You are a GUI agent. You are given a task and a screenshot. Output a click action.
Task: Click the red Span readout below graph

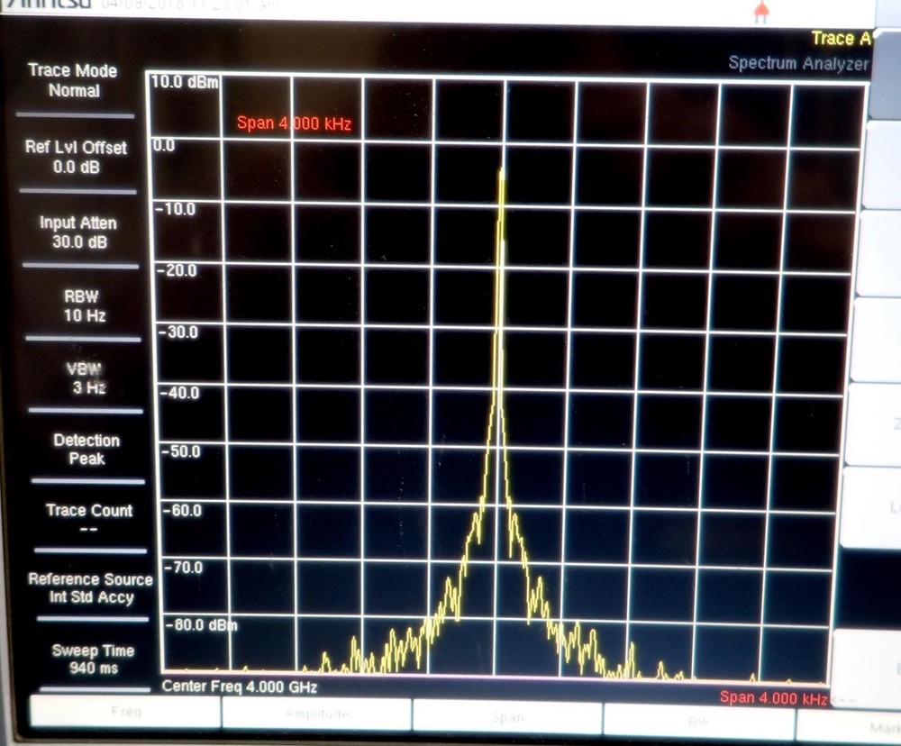click(x=773, y=698)
